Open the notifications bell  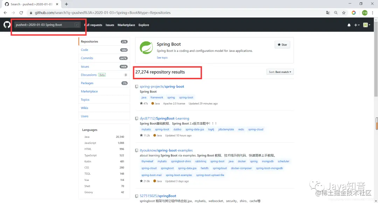(x=349, y=25)
